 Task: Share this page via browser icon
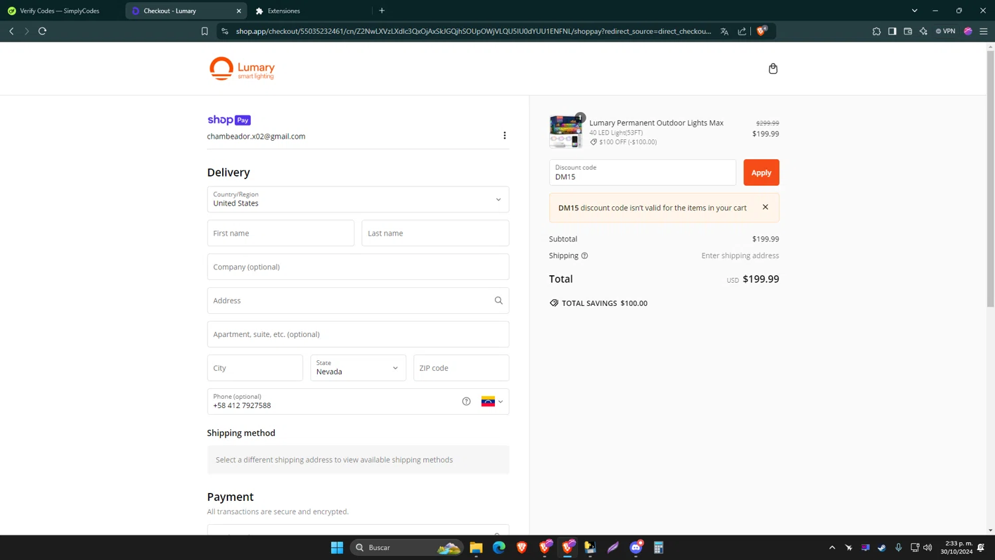tap(742, 31)
